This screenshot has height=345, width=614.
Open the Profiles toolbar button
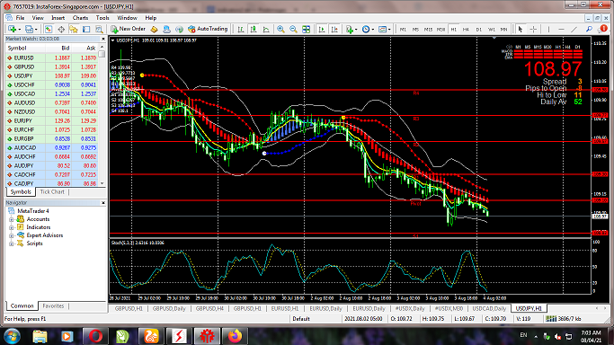coord(31,29)
